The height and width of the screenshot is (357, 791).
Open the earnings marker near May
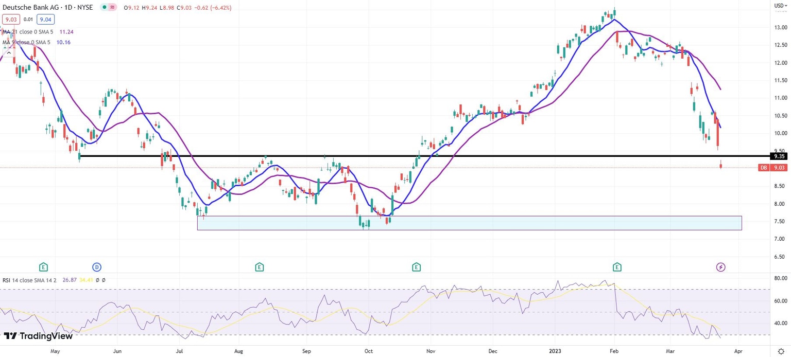coord(44,267)
